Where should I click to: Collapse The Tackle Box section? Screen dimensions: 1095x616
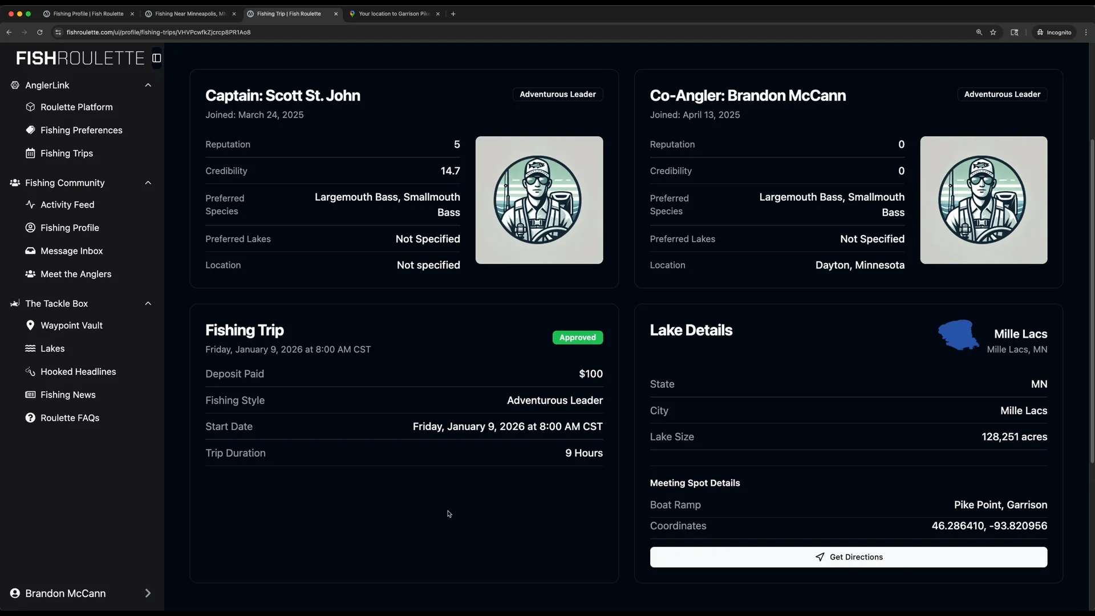click(x=148, y=304)
